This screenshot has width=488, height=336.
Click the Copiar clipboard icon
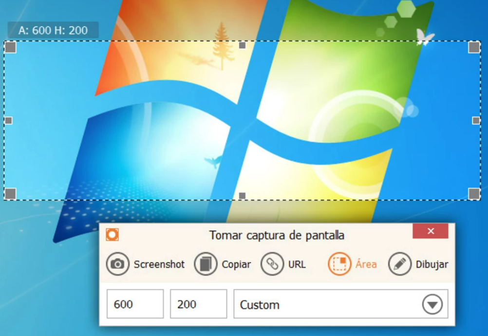(206, 264)
